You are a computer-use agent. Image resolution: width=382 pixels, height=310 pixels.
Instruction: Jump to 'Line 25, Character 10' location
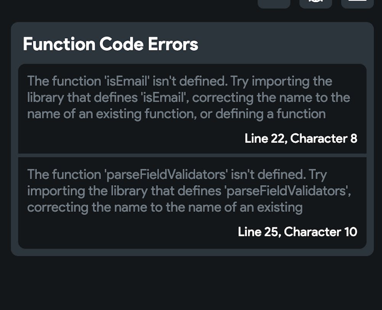click(297, 231)
